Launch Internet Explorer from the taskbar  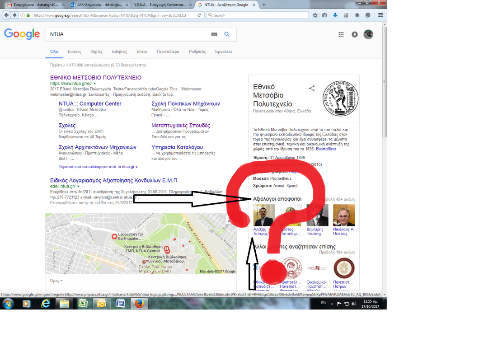(46, 304)
